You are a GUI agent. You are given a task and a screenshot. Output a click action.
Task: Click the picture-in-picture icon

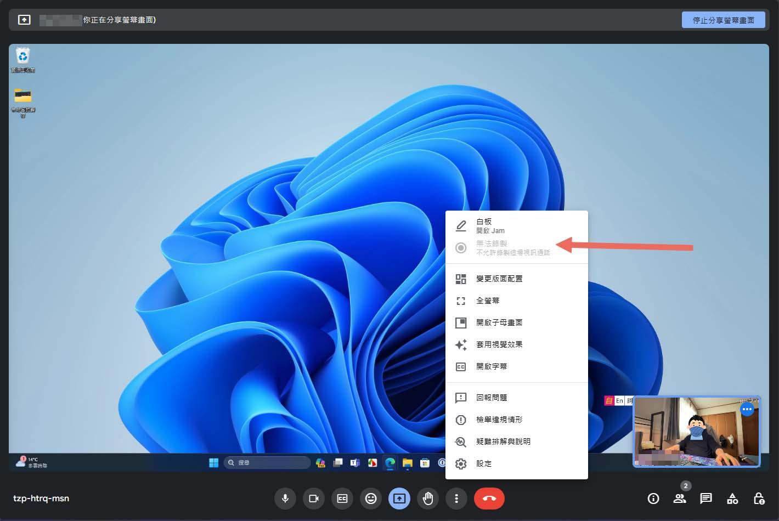(461, 322)
